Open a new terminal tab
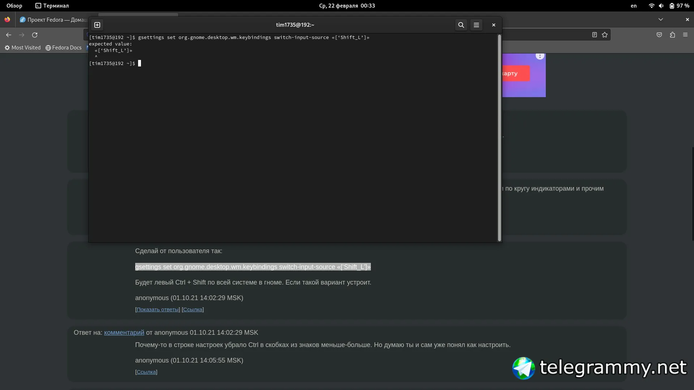694x390 pixels. pos(97,25)
